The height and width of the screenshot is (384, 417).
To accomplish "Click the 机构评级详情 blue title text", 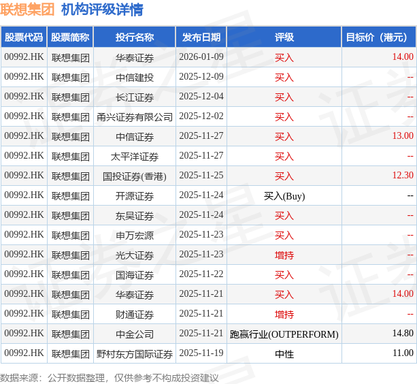I will pyautogui.click(x=102, y=10).
